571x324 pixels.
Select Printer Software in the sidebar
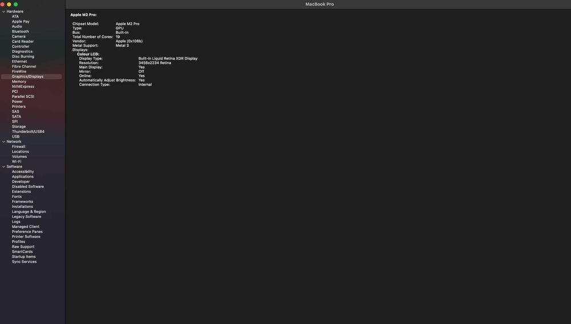pyautogui.click(x=26, y=237)
